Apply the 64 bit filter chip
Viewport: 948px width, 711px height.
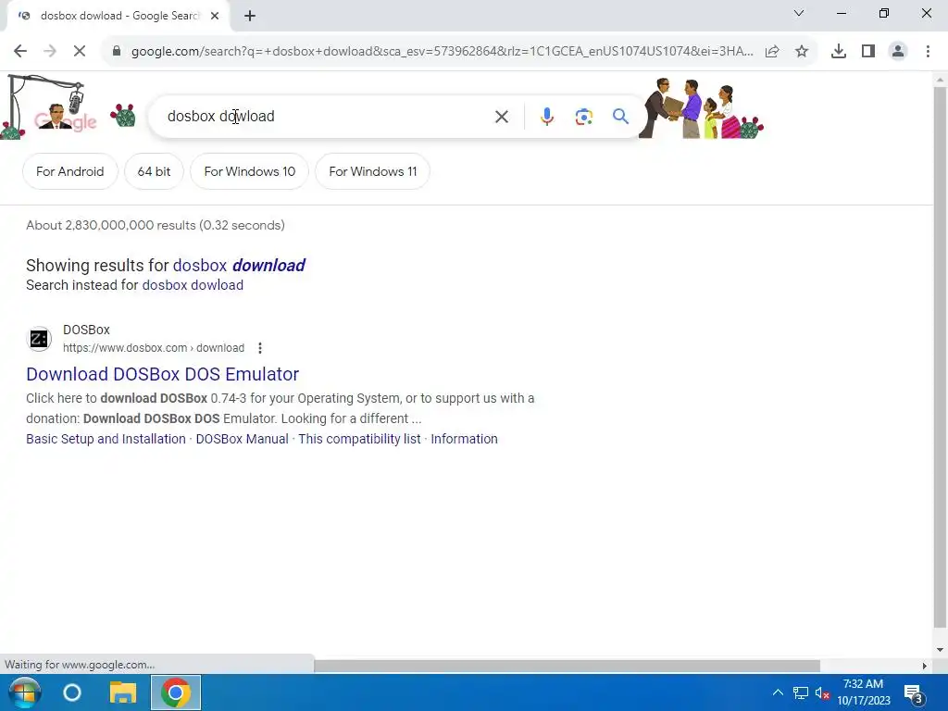[155, 171]
